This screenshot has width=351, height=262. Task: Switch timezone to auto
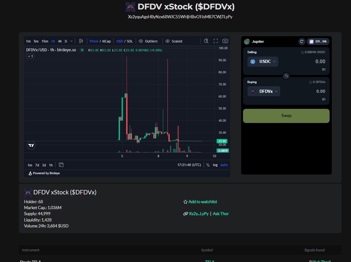click(x=224, y=165)
